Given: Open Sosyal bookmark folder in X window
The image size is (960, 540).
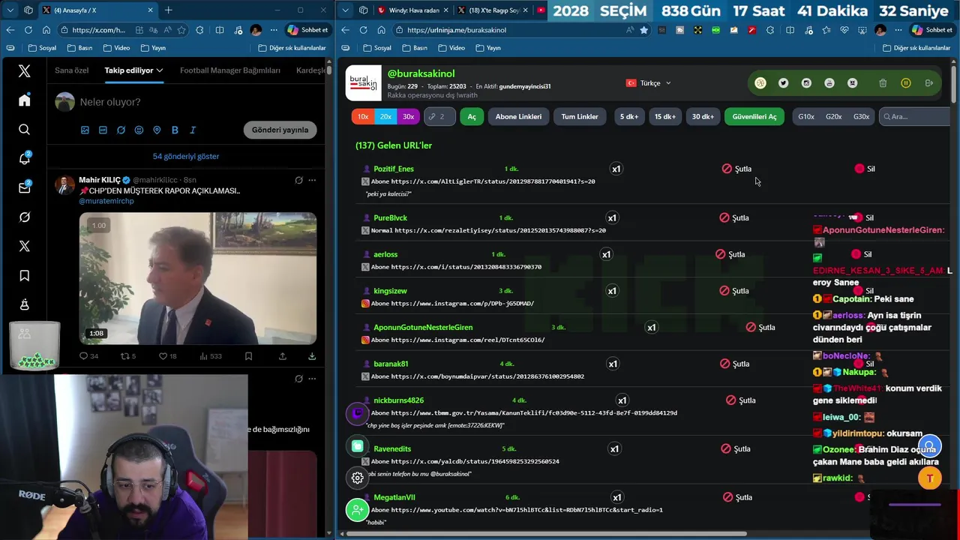Looking at the screenshot, I should pyautogui.click(x=42, y=48).
